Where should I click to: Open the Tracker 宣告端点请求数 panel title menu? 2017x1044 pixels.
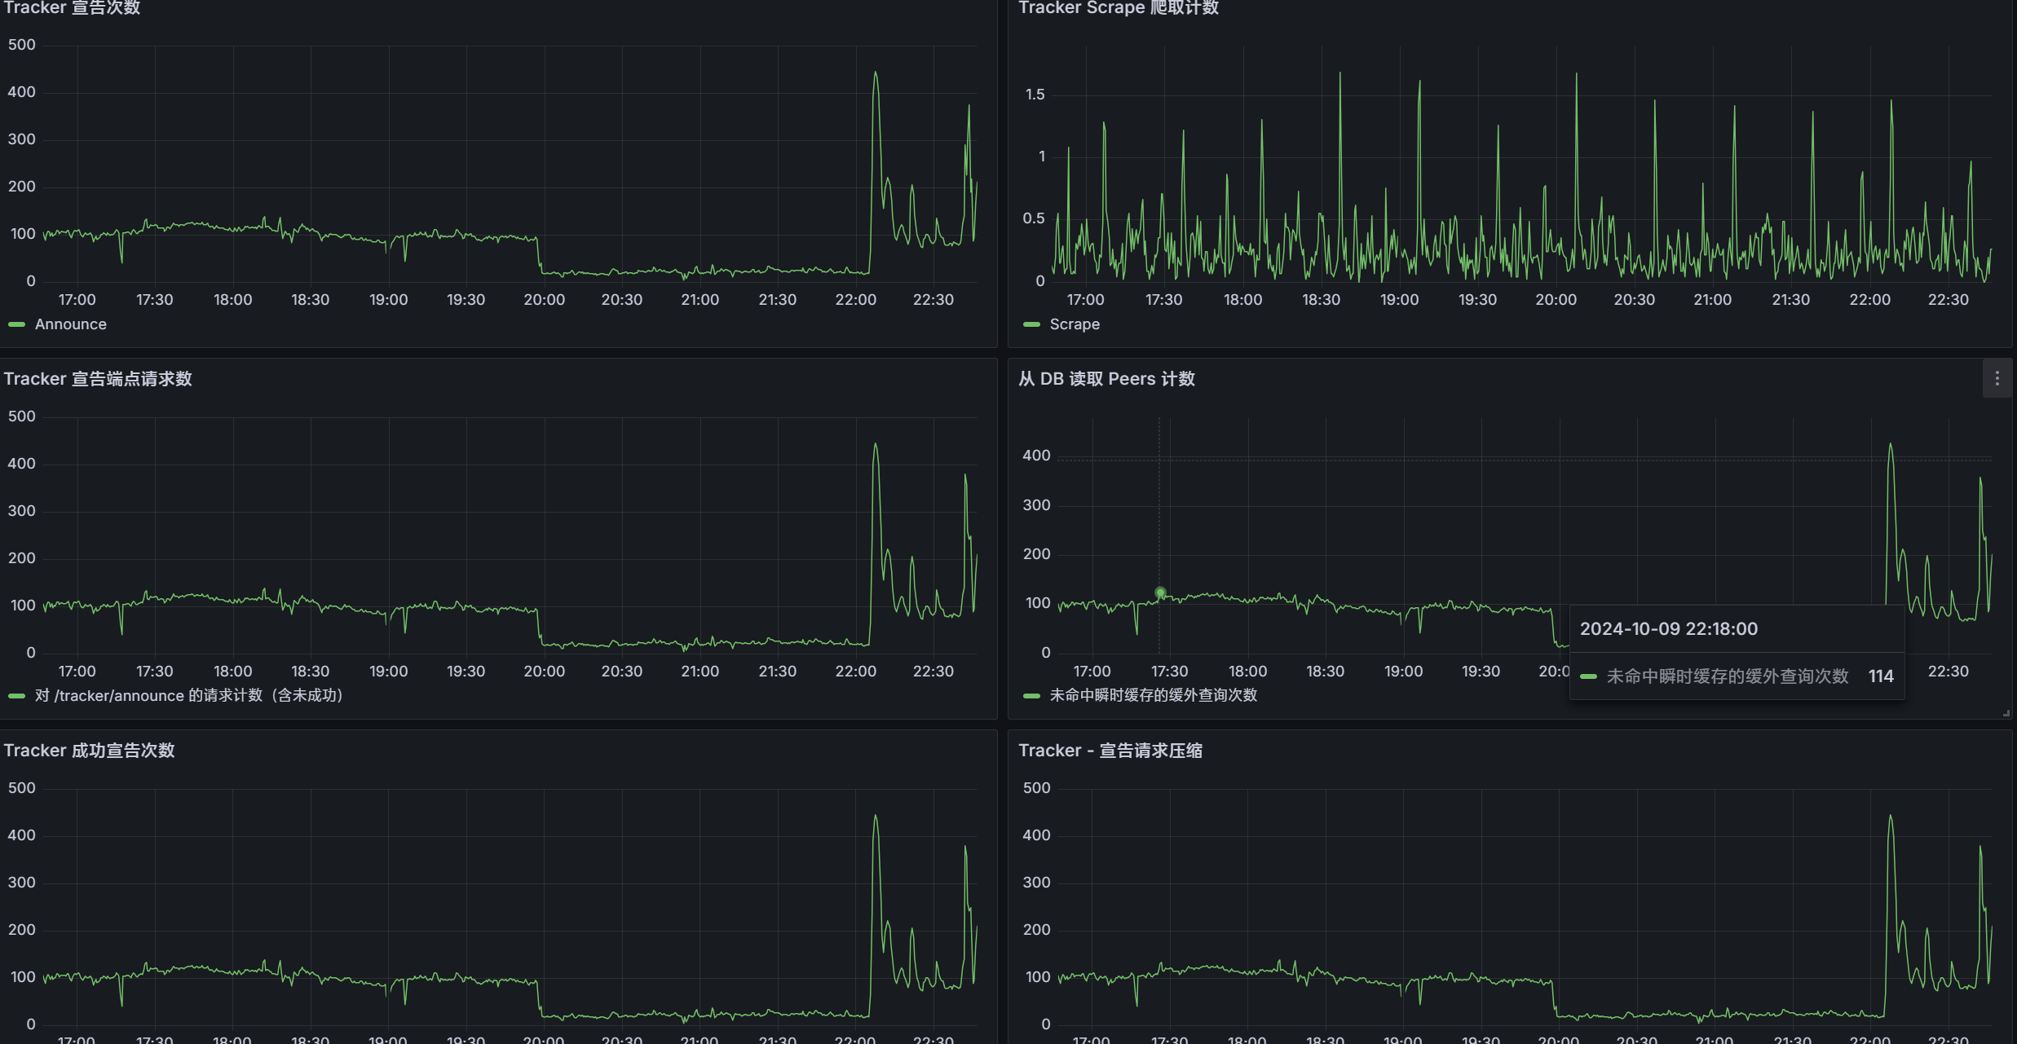click(98, 379)
